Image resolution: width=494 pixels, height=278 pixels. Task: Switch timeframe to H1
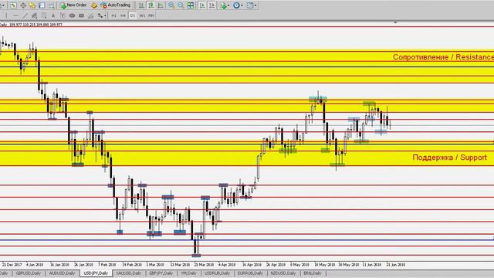click(113, 15)
